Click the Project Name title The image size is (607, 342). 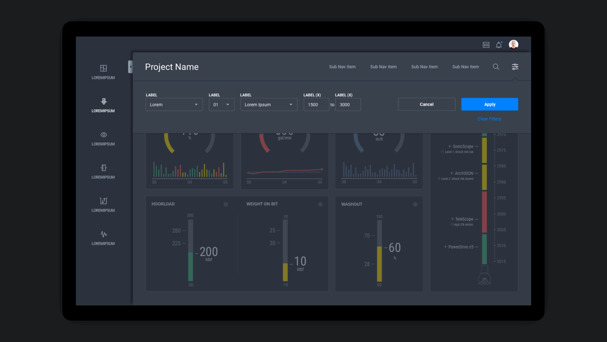point(172,66)
